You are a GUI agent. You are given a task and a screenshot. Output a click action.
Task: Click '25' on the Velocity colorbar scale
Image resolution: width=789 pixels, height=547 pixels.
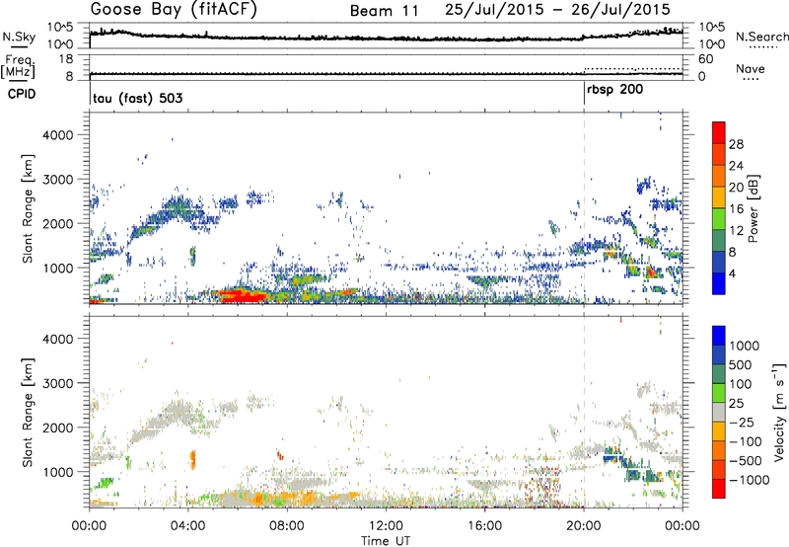click(736, 404)
